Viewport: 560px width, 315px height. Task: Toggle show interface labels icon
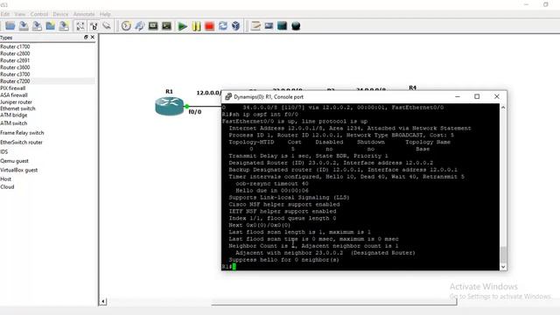pos(80,25)
